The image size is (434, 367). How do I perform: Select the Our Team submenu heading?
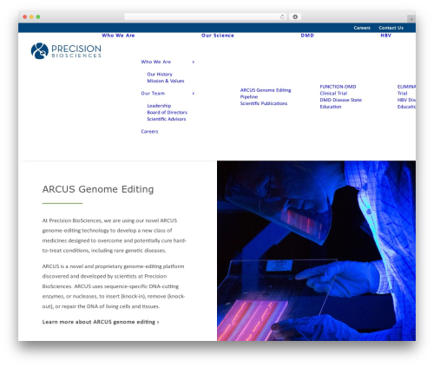153,94
